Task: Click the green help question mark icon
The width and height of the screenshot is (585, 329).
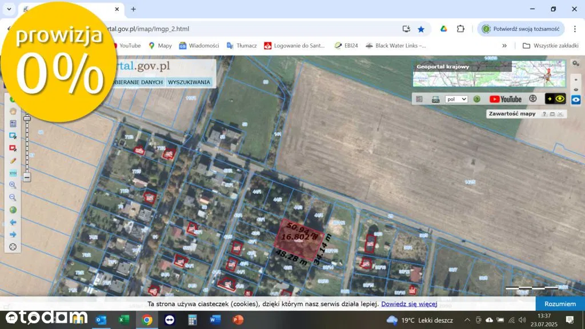Action: pos(477,99)
